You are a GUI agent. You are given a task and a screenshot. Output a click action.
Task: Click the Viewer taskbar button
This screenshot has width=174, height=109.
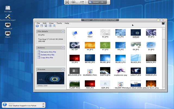coord(98,2)
